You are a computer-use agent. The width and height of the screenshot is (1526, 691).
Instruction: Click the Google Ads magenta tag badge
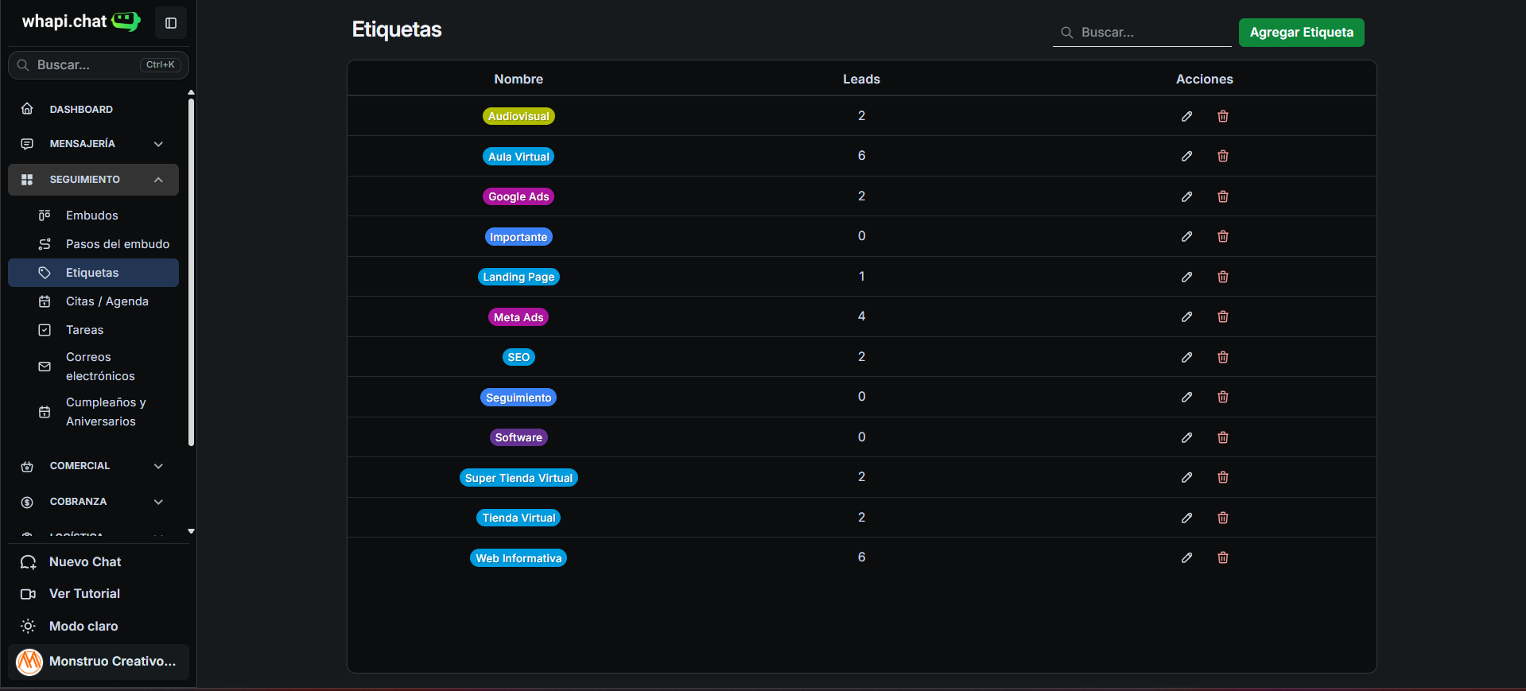[x=518, y=196]
